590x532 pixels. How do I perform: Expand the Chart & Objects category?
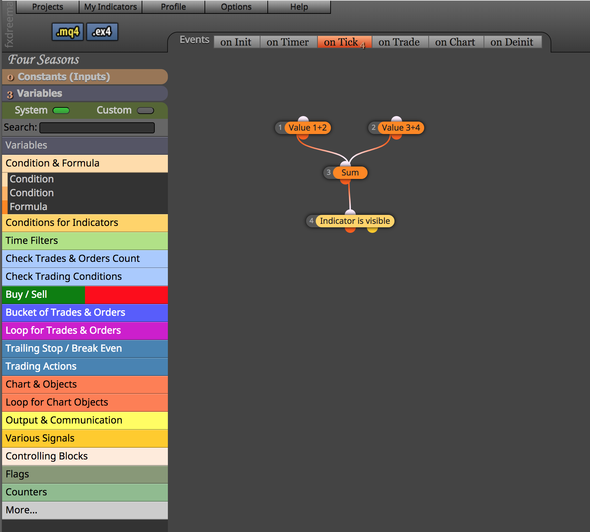pyautogui.click(x=85, y=384)
